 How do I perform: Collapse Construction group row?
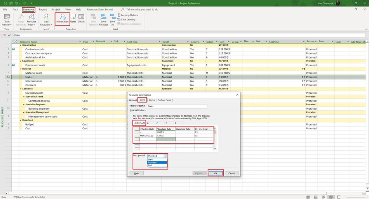(x=21, y=45)
